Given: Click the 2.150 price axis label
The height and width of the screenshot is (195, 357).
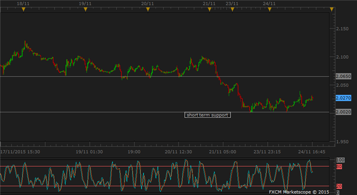Looking at the screenshot, I should (x=342, y=29).
